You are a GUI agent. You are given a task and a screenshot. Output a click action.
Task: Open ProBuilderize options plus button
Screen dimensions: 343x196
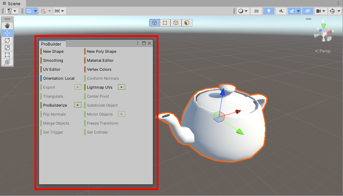(x=78, y=105)
